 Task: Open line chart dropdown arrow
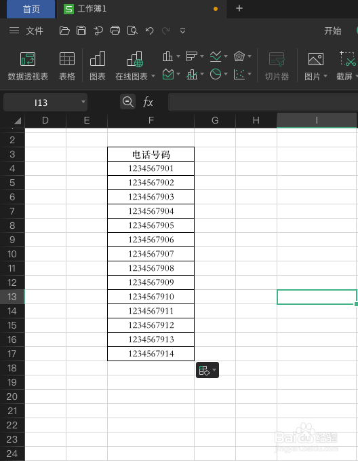point(226,56)
